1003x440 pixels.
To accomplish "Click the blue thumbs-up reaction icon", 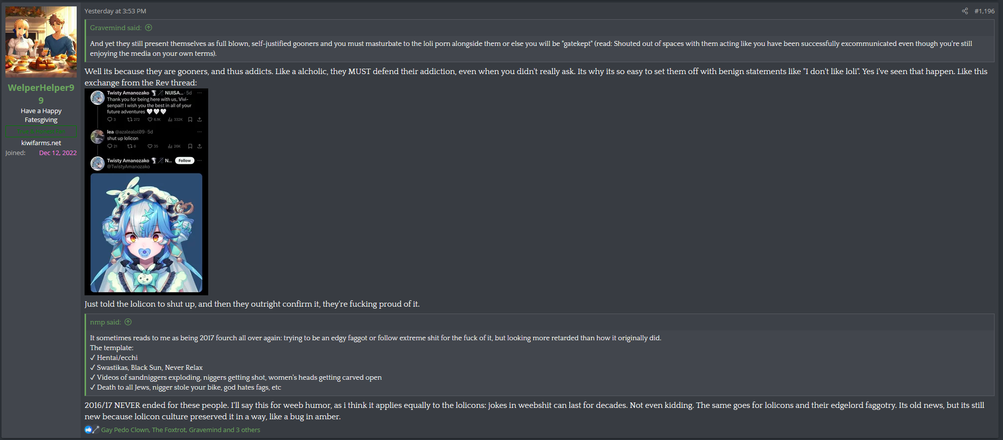I will [88, 430].
